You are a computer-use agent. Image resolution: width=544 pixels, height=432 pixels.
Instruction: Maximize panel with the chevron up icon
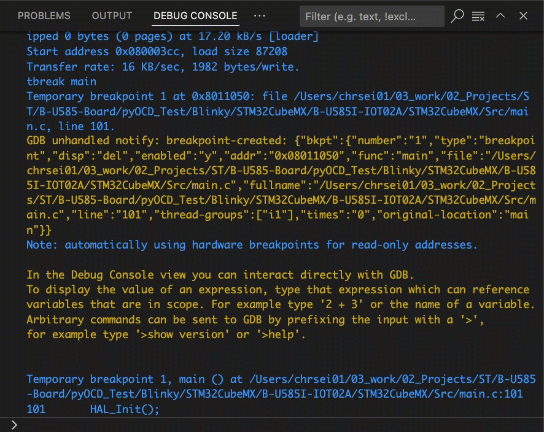[x=500, y=15]
